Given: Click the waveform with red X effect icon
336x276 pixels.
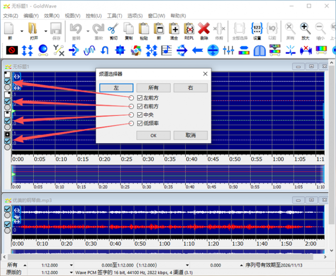Looking at the screenshot, I should pyautogui.click(x=305, y=50).
